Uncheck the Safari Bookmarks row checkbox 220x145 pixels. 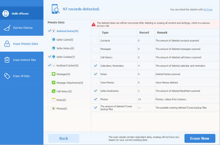click(x=95, y=91)
